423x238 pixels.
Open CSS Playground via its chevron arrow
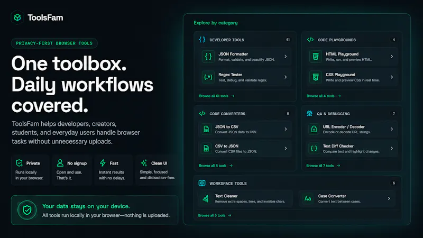click(x=392, y=77)
